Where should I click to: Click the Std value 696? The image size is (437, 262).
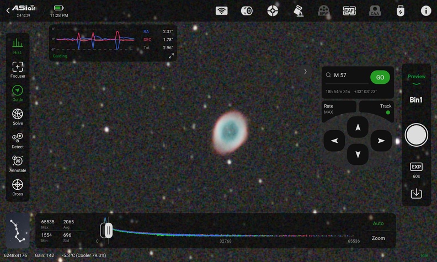click(67, 235)
